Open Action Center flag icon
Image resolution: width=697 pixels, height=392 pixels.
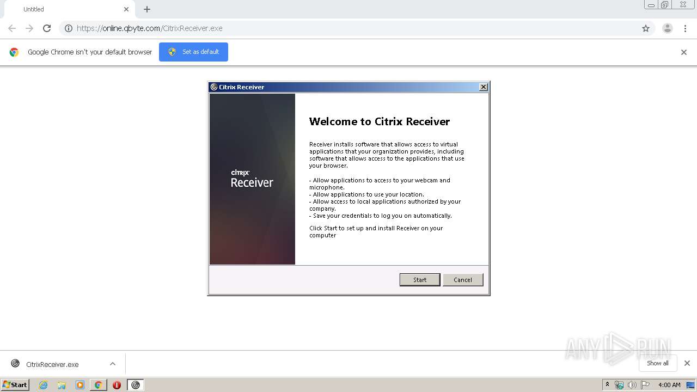click(646, 385)
